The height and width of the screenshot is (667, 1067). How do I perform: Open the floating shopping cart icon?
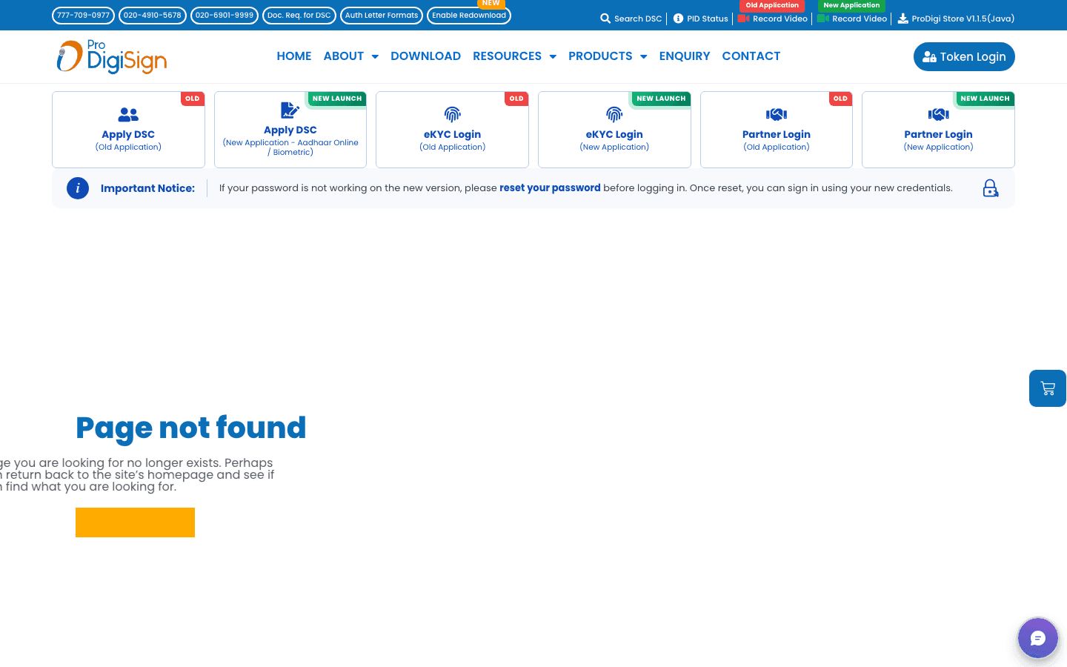[x=1048, y=388]
